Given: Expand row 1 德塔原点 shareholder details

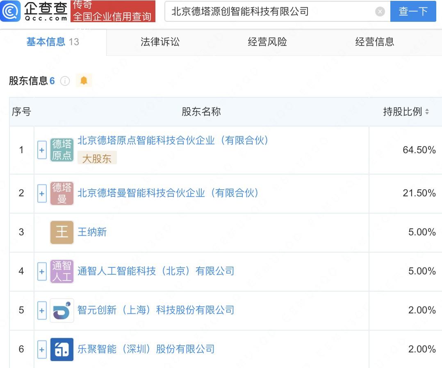Looking at the screenshot, I should coord(42,150).
